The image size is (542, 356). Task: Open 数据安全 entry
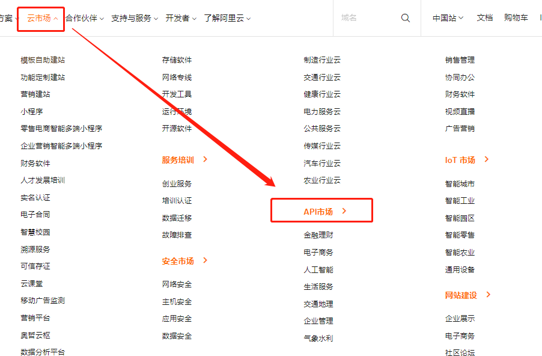[x=177, y=336]
